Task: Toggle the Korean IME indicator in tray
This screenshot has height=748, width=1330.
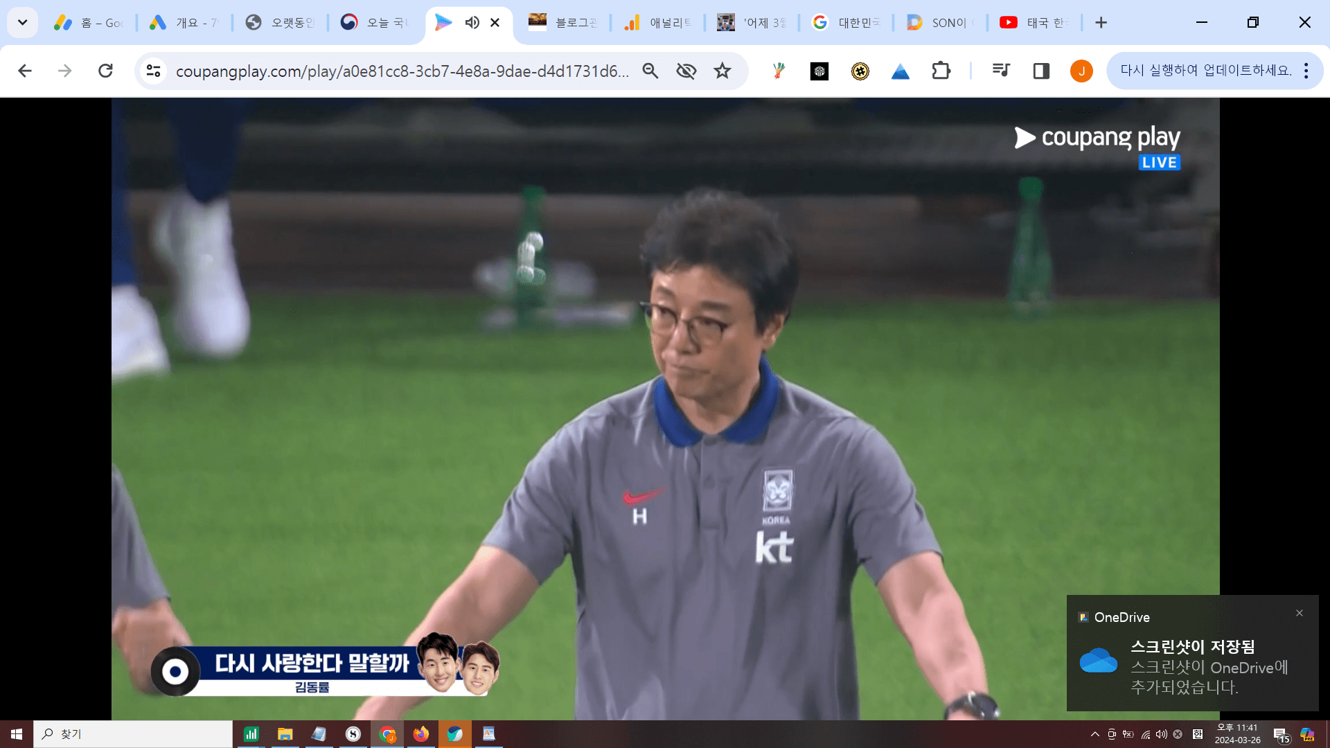Action: [x=1197, y=734]
